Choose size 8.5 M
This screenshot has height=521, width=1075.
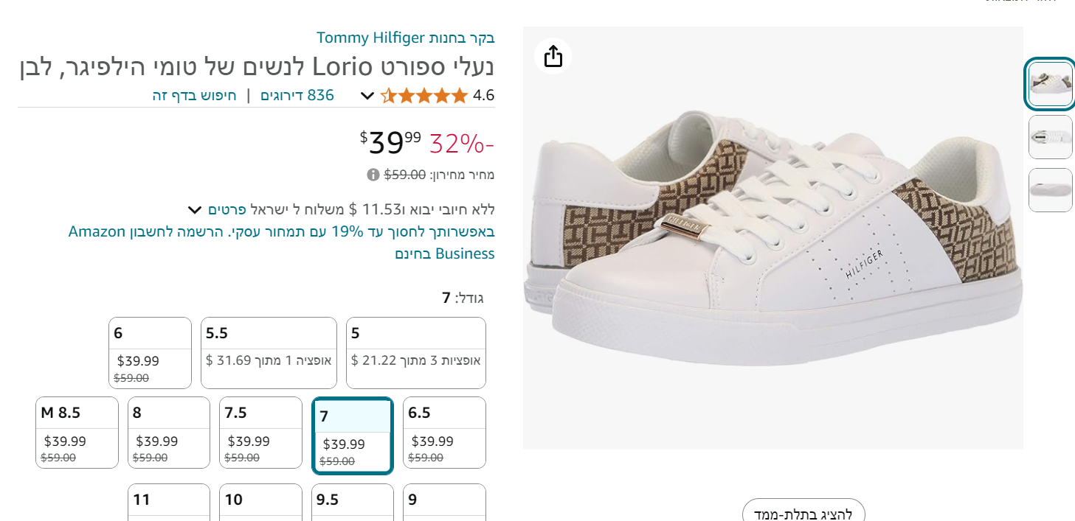click(x=77, y=433)
